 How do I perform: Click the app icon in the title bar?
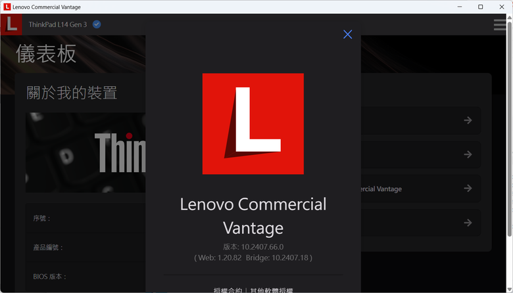click(7, 7)
